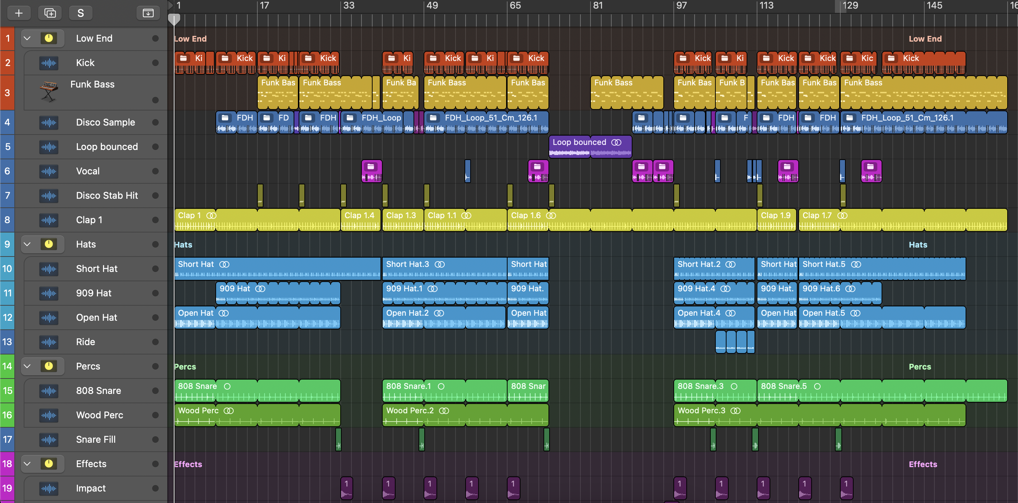Click the Vocal track waveform icon
The width and height of the screenshot is (1018, 503).
(x=48, y=171)
